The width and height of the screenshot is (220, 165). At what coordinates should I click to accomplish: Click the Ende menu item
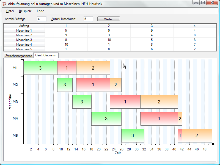click(x=40, y=11)
